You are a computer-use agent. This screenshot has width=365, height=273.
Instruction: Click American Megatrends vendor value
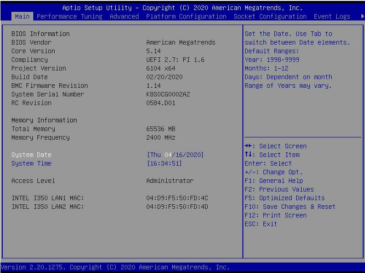181,42
